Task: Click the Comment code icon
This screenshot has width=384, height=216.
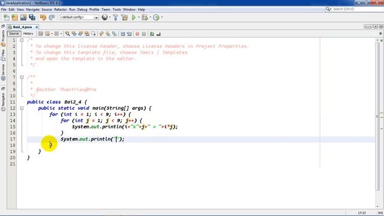Action: [x=152, y=34]
